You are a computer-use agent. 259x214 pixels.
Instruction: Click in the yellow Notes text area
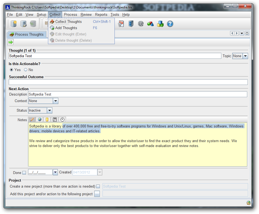coord(138,144)
